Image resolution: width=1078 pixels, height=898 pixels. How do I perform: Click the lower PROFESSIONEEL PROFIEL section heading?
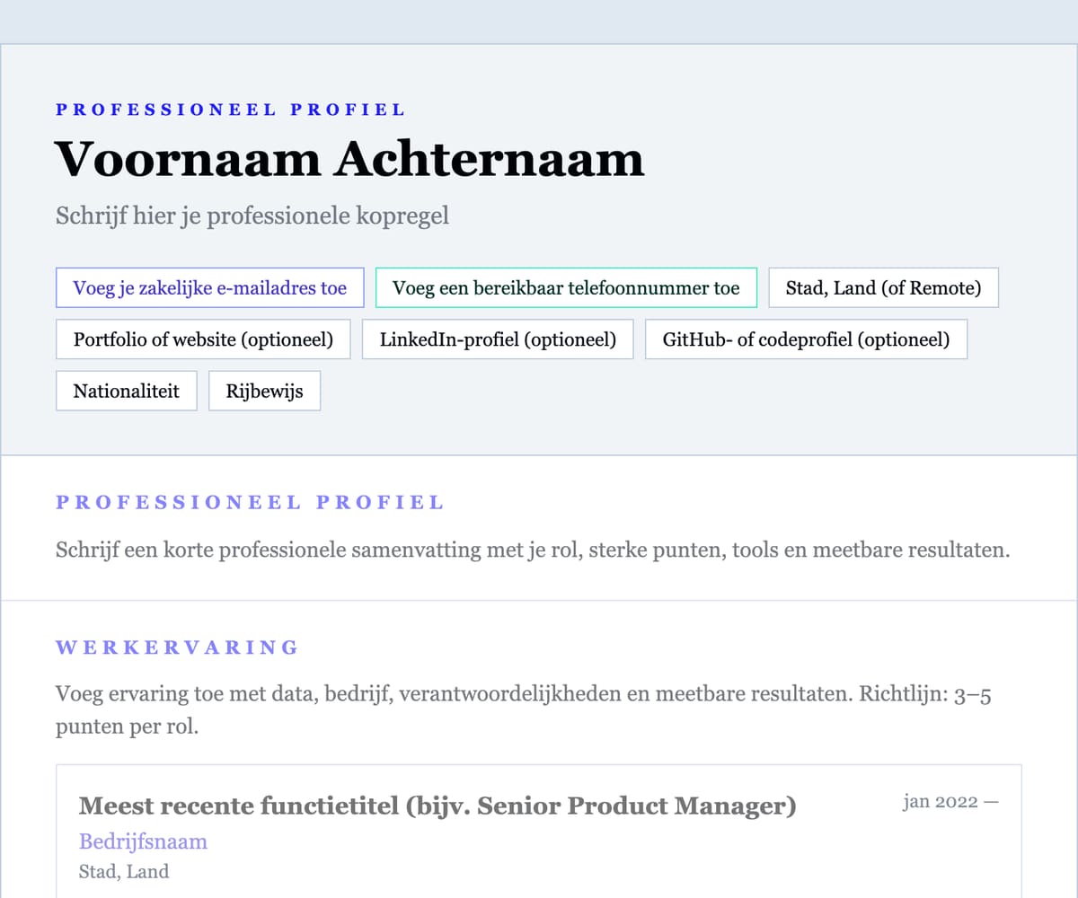(x=250, y=502)
